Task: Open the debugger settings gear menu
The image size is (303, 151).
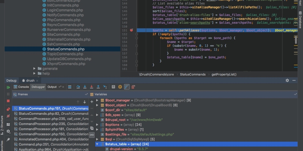Action: pyautogui.click(x=9, y=131)
